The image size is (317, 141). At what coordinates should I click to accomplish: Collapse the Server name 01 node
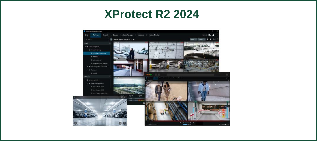pyautogui.click(x=85, y=80)
